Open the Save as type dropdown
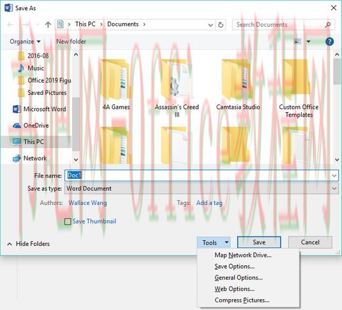 click(201, 188)
